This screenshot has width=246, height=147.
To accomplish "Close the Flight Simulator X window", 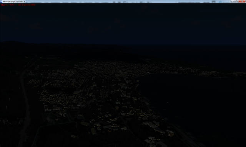I will tap(242, 1).
